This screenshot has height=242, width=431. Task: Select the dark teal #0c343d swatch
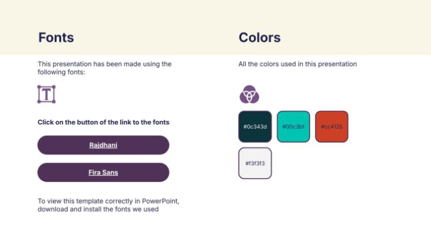point(254,126)
